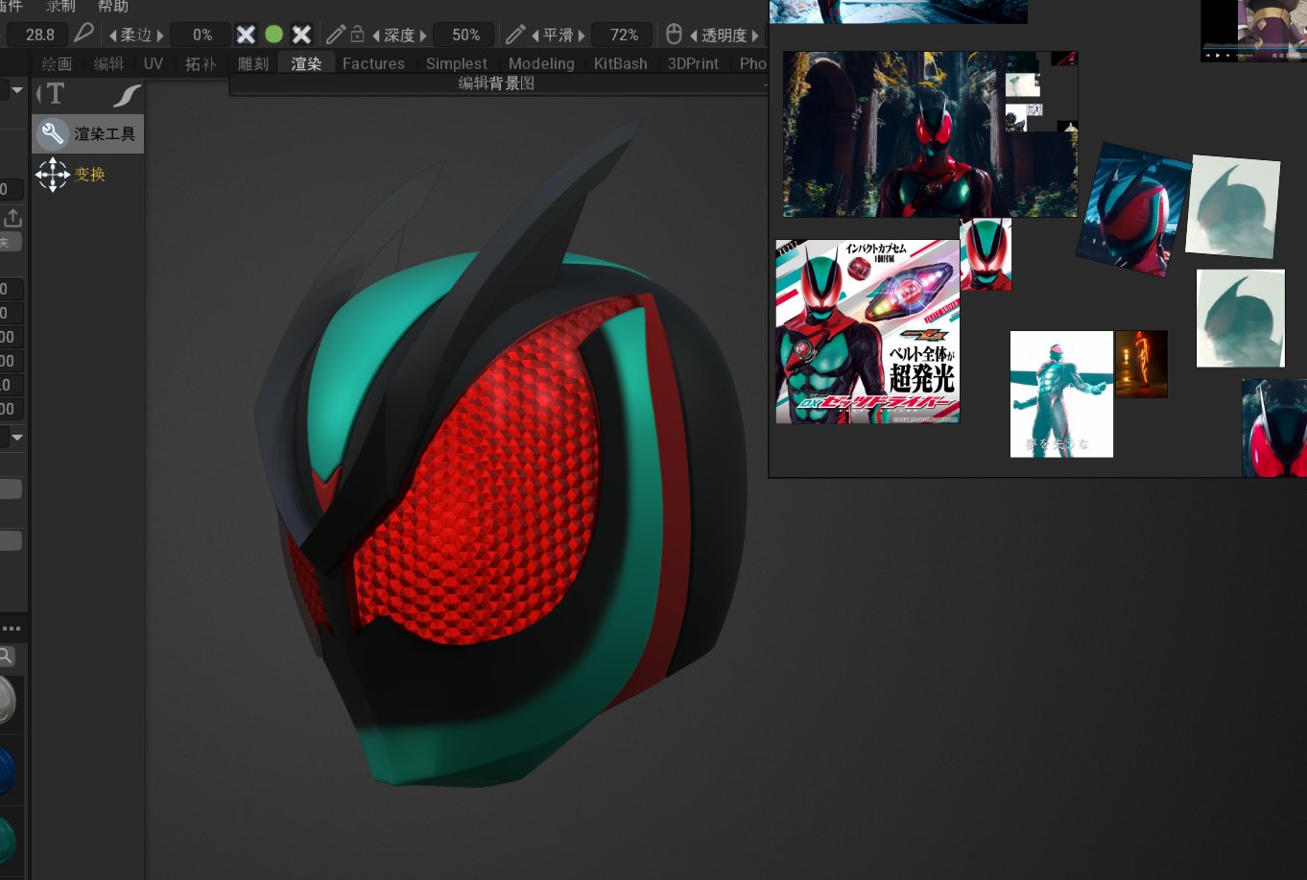Switch to the 绘画 tab
Viewport: 1307px width, 880px height.
click(57, 63)
